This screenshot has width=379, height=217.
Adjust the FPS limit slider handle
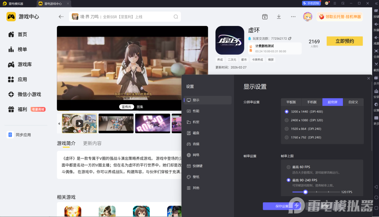tap(305, 192)
